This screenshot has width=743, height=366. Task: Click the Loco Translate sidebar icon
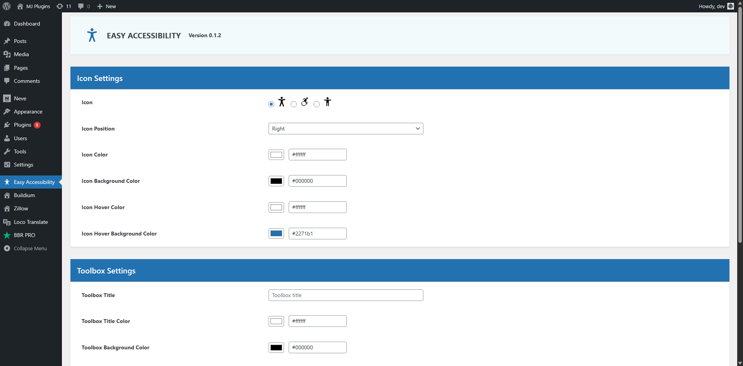(7, 222)
